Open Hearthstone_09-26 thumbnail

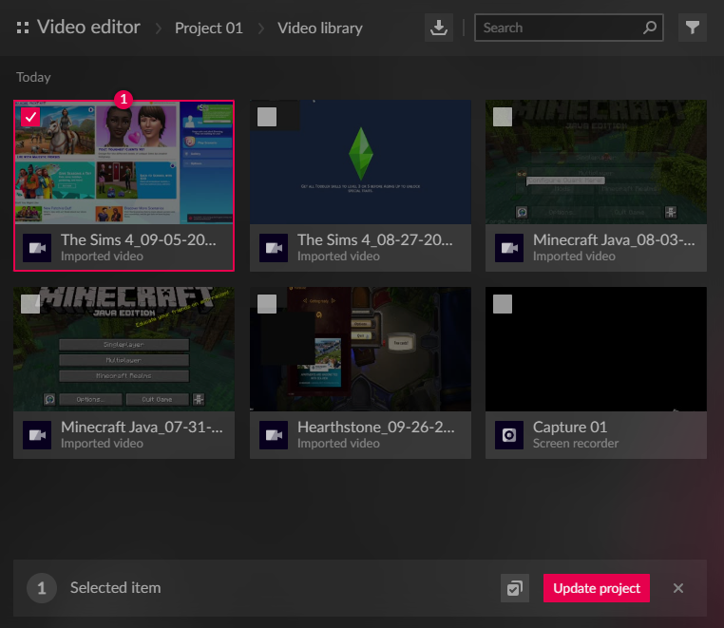(360, 349)
